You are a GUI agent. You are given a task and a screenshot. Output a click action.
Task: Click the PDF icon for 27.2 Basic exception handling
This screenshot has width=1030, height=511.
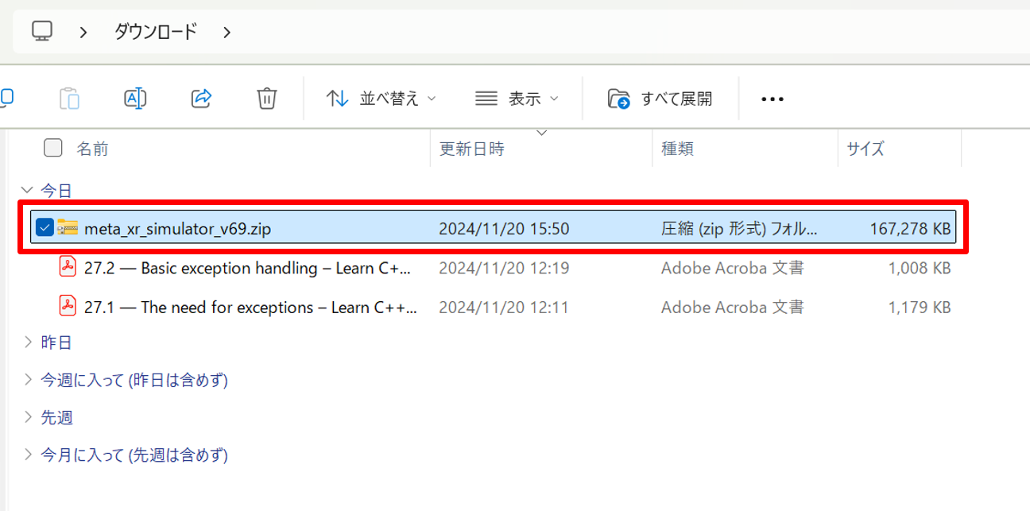click(x=68, y=268)
